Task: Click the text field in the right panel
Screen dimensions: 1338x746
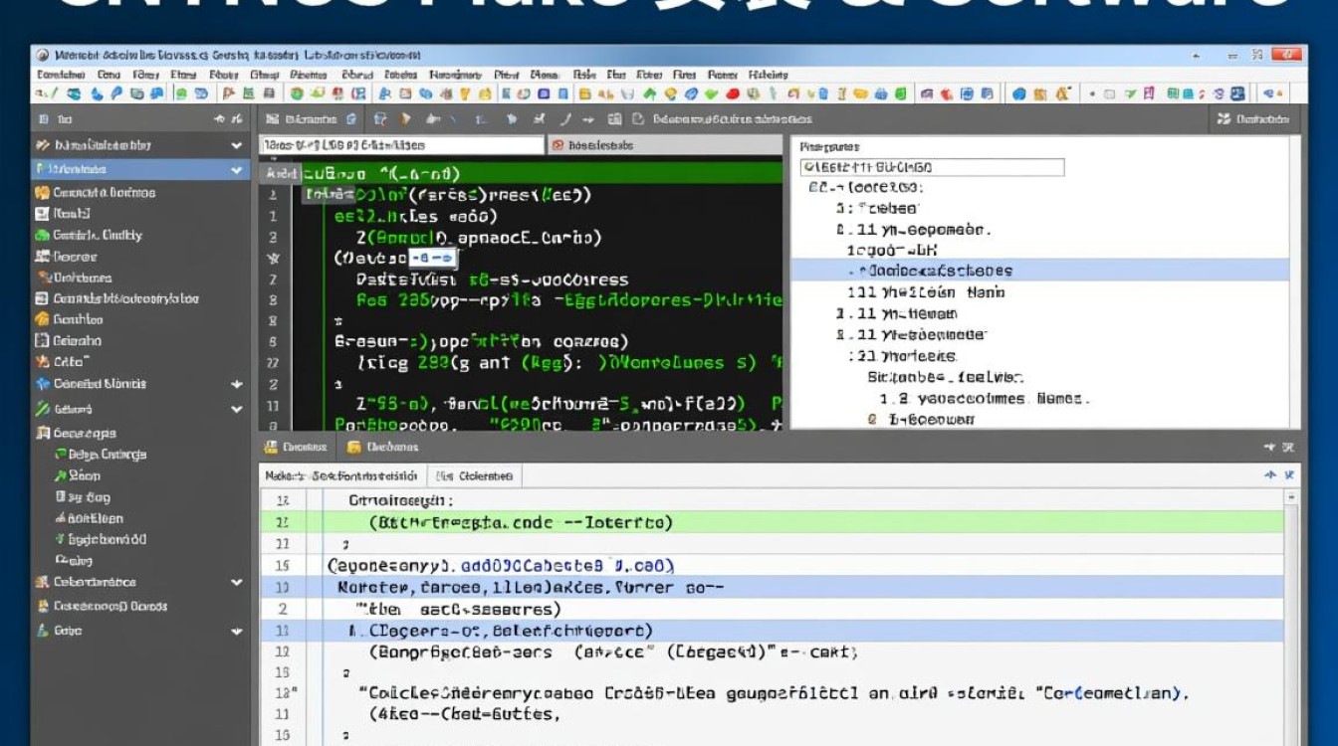Action: (932, 167)
